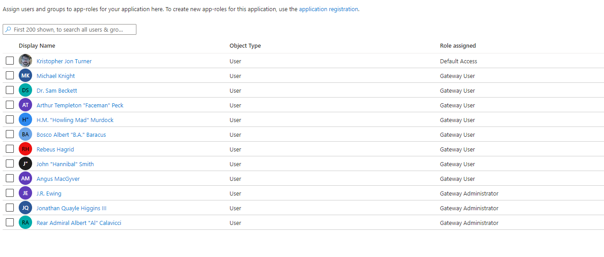Click the DS avatar for Dr. Sam Beckett
This screenshot has width=604, height=257.
pos(25,90)
